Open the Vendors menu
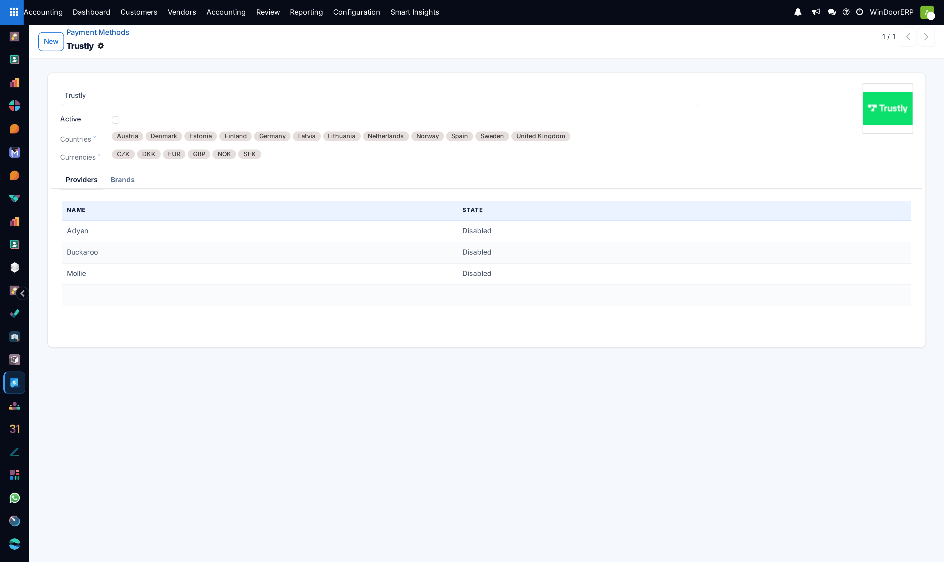The image size is (944, 562). pos(182,12)
